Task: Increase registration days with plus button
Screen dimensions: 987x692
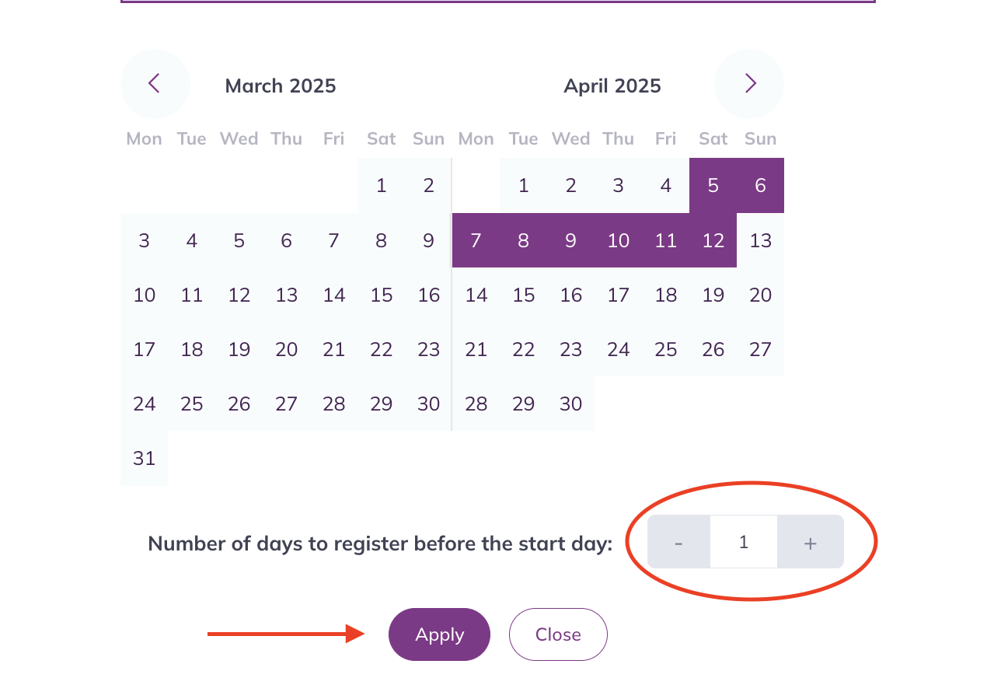Action: (811, 542)
